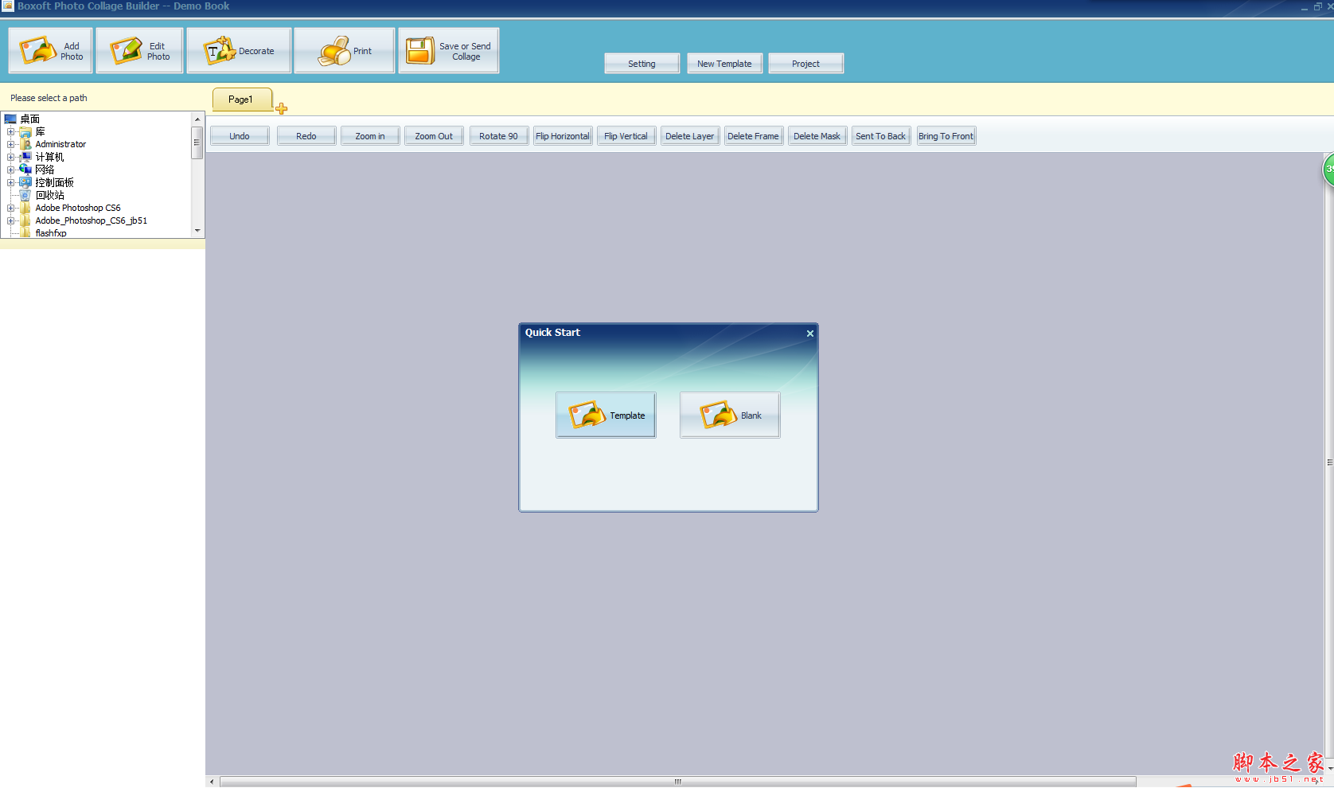Click the Zoom Out button
Viewport: 1334px width, 788px height.
[x=434, y=136]
